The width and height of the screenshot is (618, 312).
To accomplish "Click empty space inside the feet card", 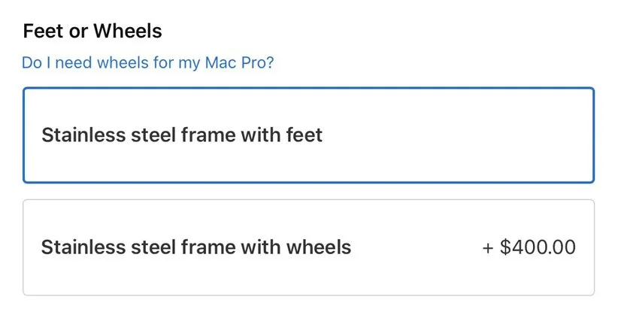I will point(466,135).
